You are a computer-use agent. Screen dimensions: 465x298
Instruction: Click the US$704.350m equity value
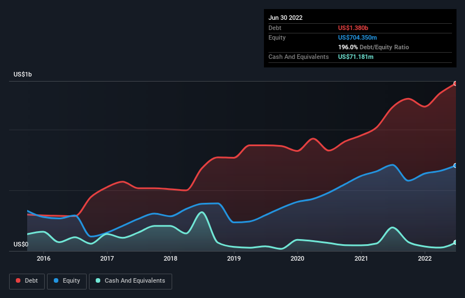(x=357, y=37)
